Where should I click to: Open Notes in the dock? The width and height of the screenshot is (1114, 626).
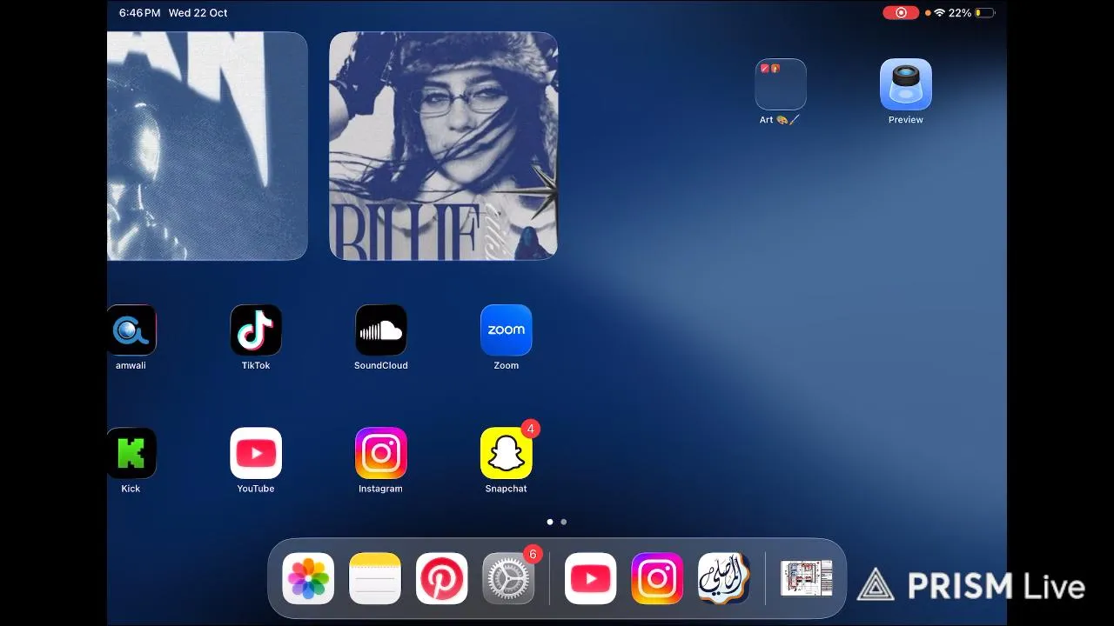(375, 578)
